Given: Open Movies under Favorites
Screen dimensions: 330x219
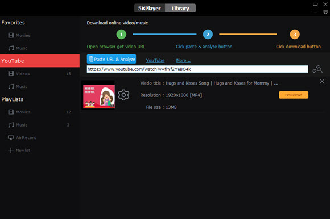Looking at the screenshot, I should tap(40, 35).
